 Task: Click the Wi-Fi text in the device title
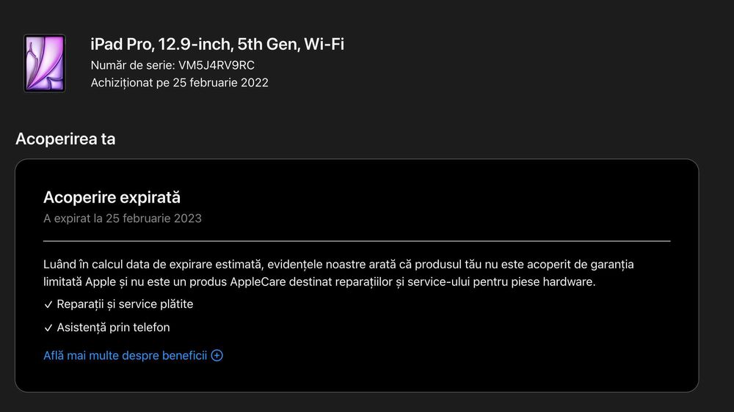click(x=323, y=44)
